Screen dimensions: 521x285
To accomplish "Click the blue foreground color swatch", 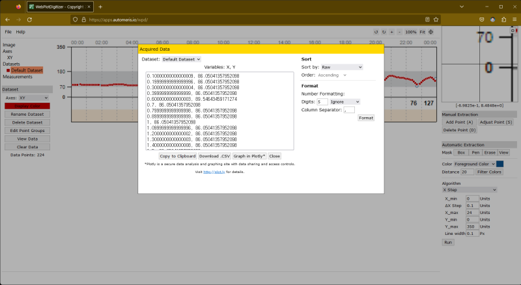I will (x=500, y=164).
